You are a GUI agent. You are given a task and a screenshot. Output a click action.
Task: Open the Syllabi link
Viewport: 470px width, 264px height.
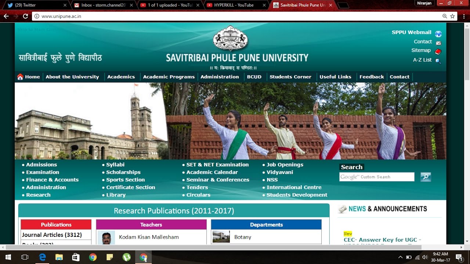point(115,165)
